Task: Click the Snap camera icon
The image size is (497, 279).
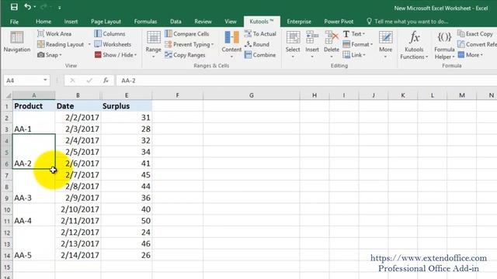Action: [40, 55]
